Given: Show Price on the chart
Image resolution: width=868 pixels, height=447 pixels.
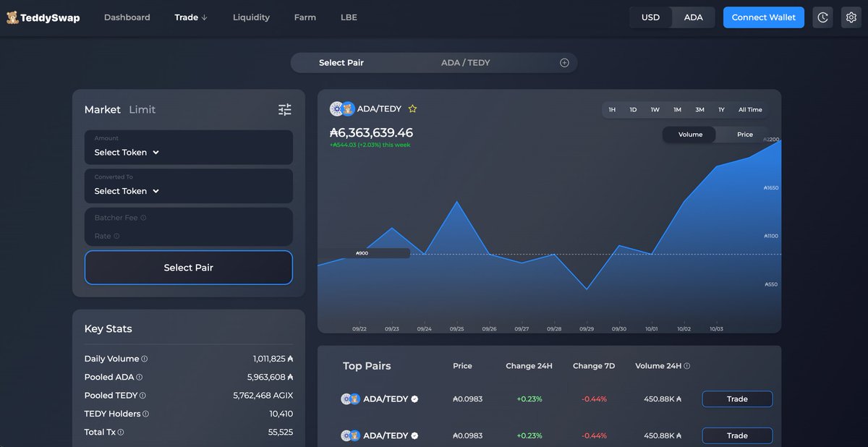Looking at the screenshot, I should (x=745, y=135).
